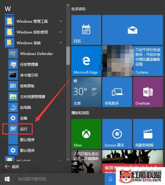The image size is (165, 185).
Task: Click the W letter section header
Action: (x=8, y=9)
